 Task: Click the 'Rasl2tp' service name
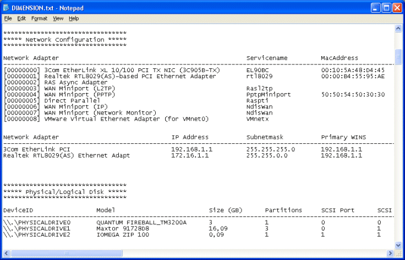pyautogui.click(x=259, y=88)
